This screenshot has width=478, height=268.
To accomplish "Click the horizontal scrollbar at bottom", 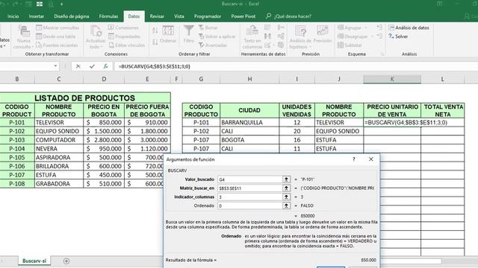I will coord(411,261).
